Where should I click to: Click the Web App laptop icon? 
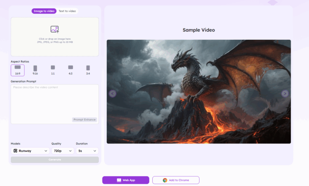119,180
